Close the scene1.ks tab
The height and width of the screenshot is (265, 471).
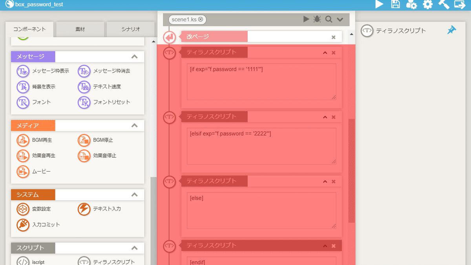coord(201,19)
